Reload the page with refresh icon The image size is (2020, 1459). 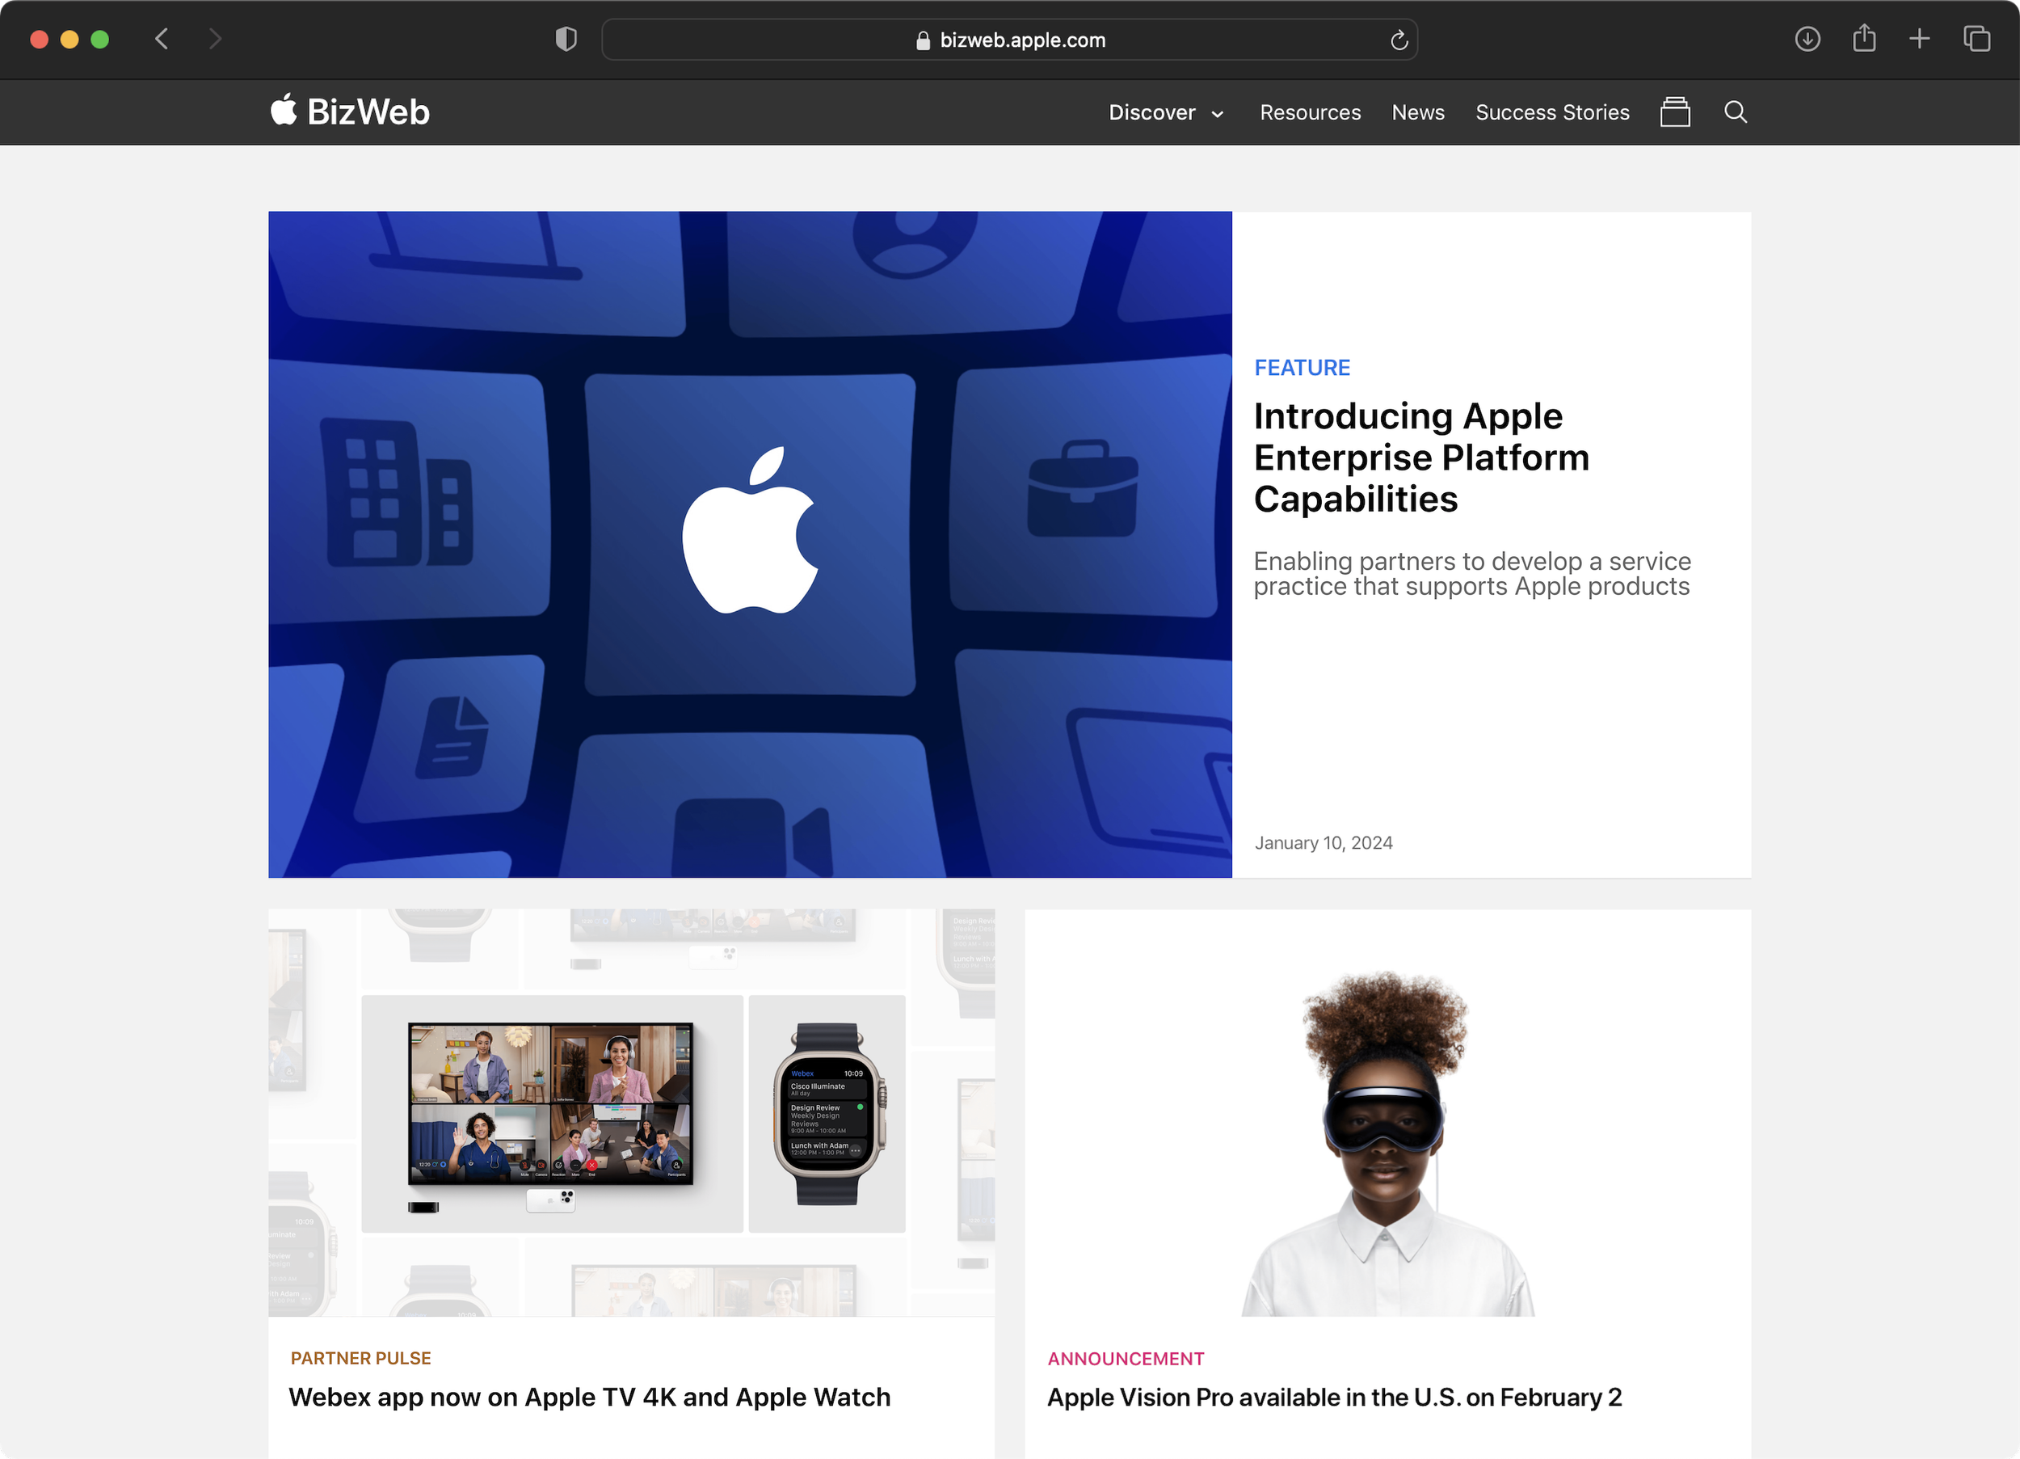point(1399,40)
